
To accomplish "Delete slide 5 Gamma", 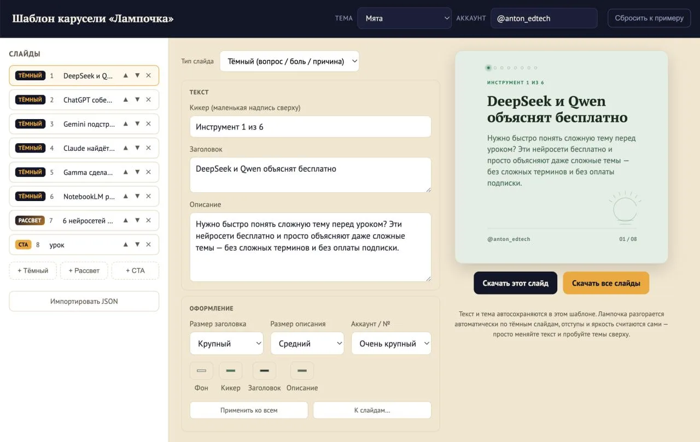I will pos(148,172).
